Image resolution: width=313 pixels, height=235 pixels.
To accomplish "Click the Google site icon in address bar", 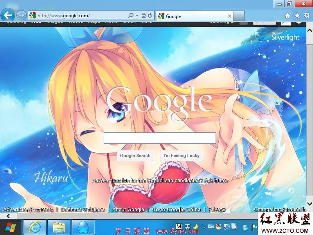I will pos(32,15).
